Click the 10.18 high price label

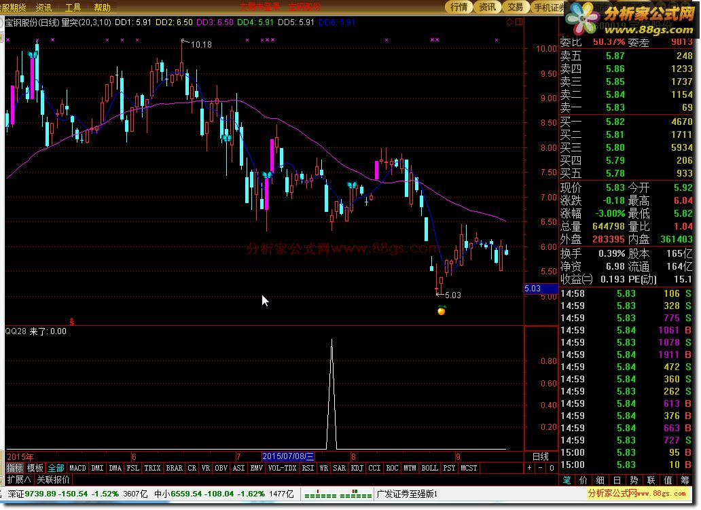click(201, 45)
